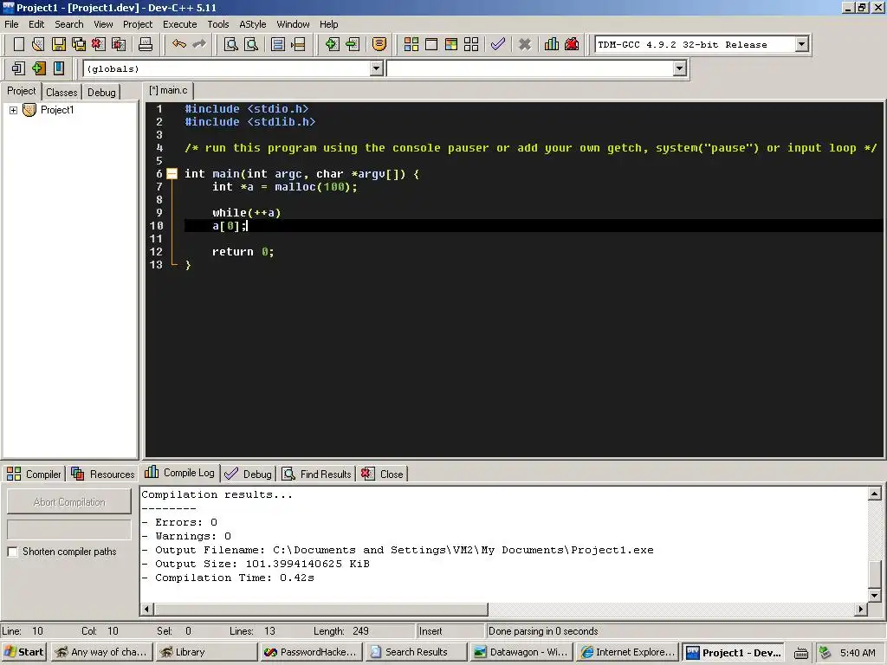
Task: Click compile log scroll-up arrow
Action: pyautogui.click(x=875, y=494)
